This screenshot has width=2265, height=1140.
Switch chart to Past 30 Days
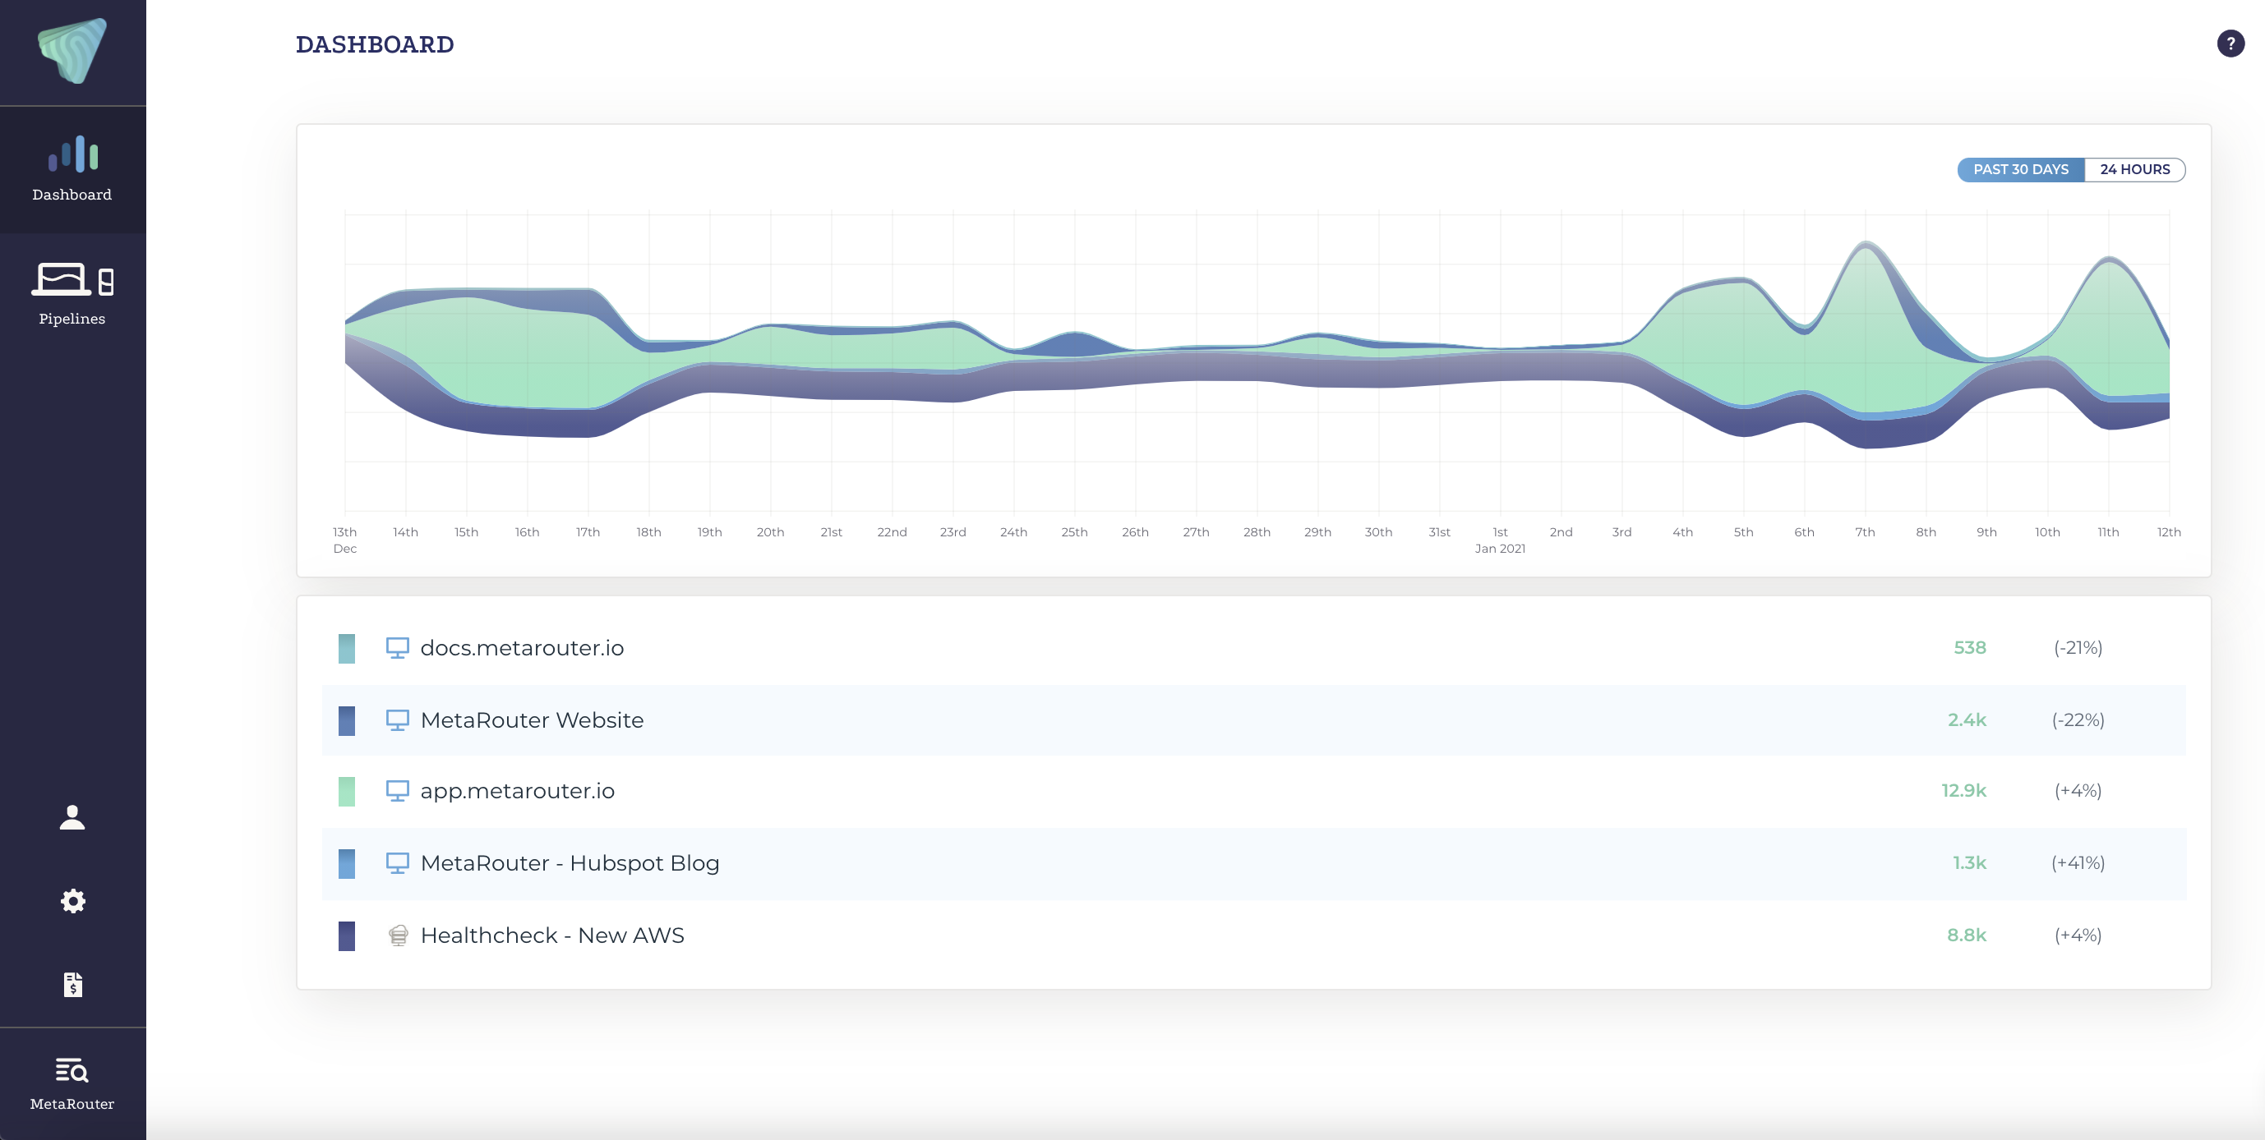coord(2021,170)
